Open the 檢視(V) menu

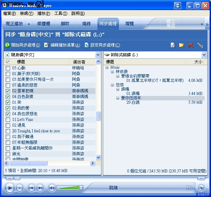point(27,13)
